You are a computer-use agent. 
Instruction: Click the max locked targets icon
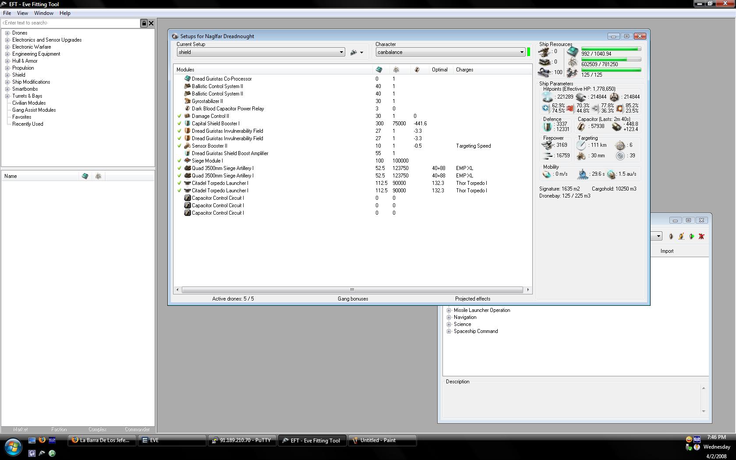pyautogui.click(x=620, y=145)
